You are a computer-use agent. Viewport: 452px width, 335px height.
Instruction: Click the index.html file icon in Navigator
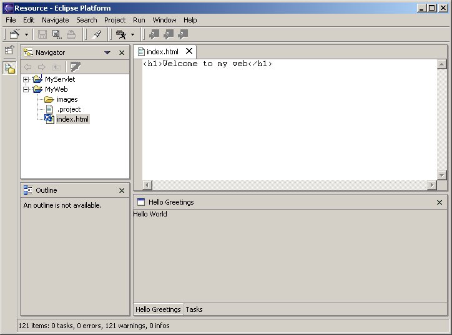[49, 119]
